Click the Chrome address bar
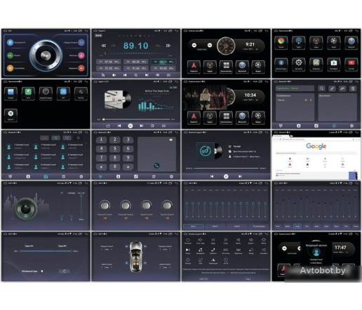Screen dimensions: 362x310 pos(317,139)
